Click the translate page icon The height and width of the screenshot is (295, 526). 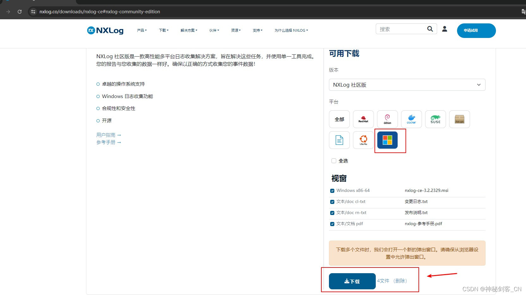pyautogui.click(x=523, y=12)
